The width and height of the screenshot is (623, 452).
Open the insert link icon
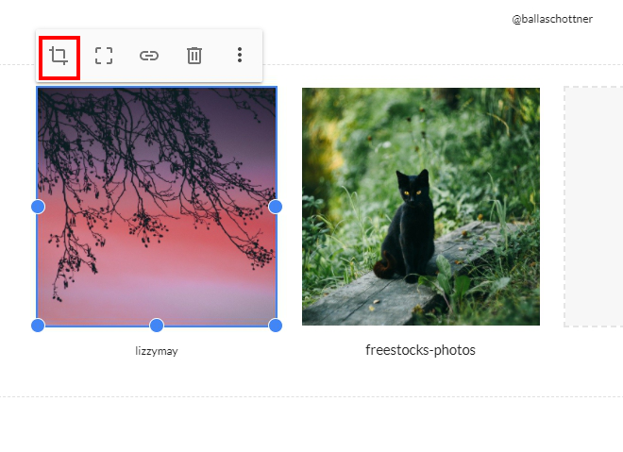149,56
